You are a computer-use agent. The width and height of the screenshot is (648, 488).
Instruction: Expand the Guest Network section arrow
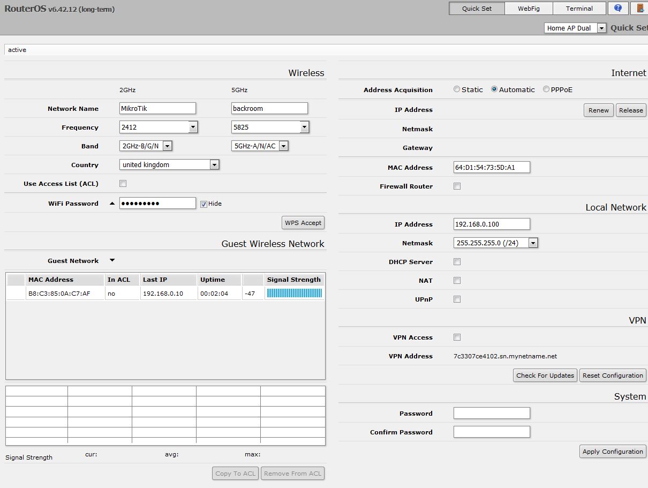point(112,260)
